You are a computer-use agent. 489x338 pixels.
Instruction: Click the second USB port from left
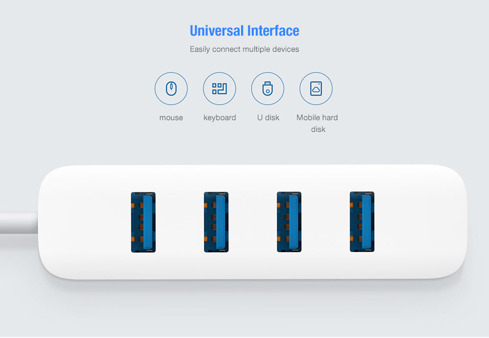click(216, 222)
